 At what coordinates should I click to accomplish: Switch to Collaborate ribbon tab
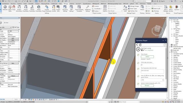pos(54,4)
